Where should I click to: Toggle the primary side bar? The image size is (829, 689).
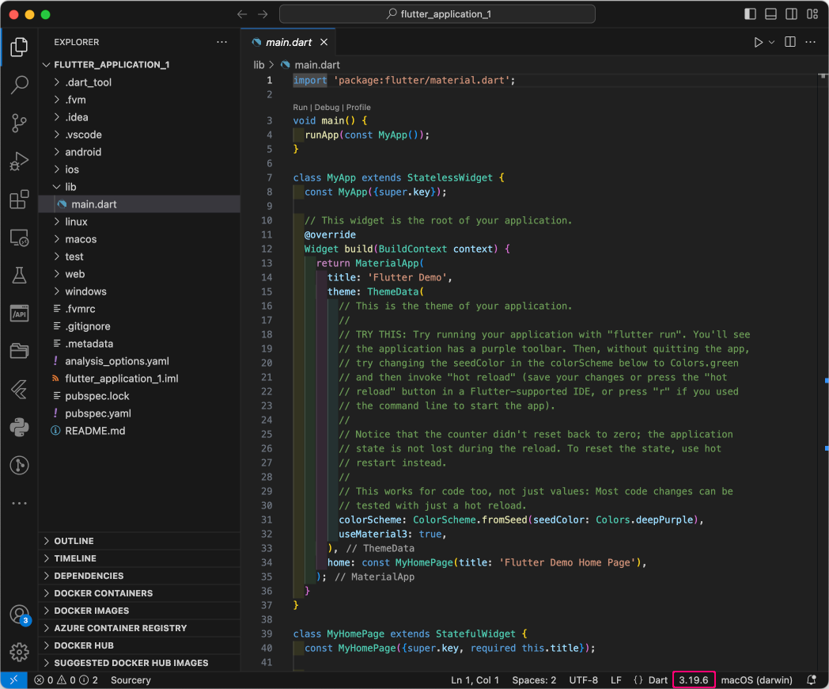tap(750, 14)
